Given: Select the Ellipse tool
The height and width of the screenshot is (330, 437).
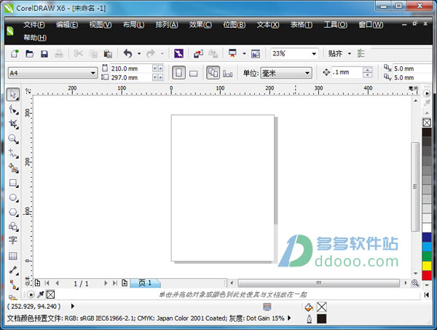Looking at the screenshot, I should tap(13, 197).
